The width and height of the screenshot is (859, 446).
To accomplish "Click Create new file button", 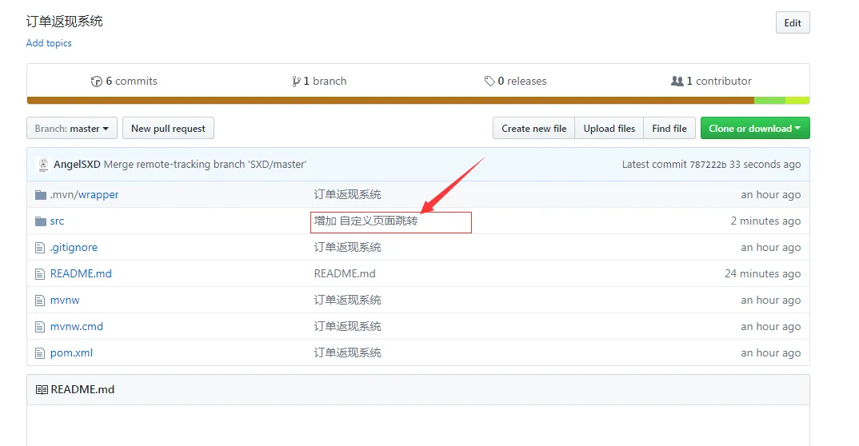I will 533,128.
